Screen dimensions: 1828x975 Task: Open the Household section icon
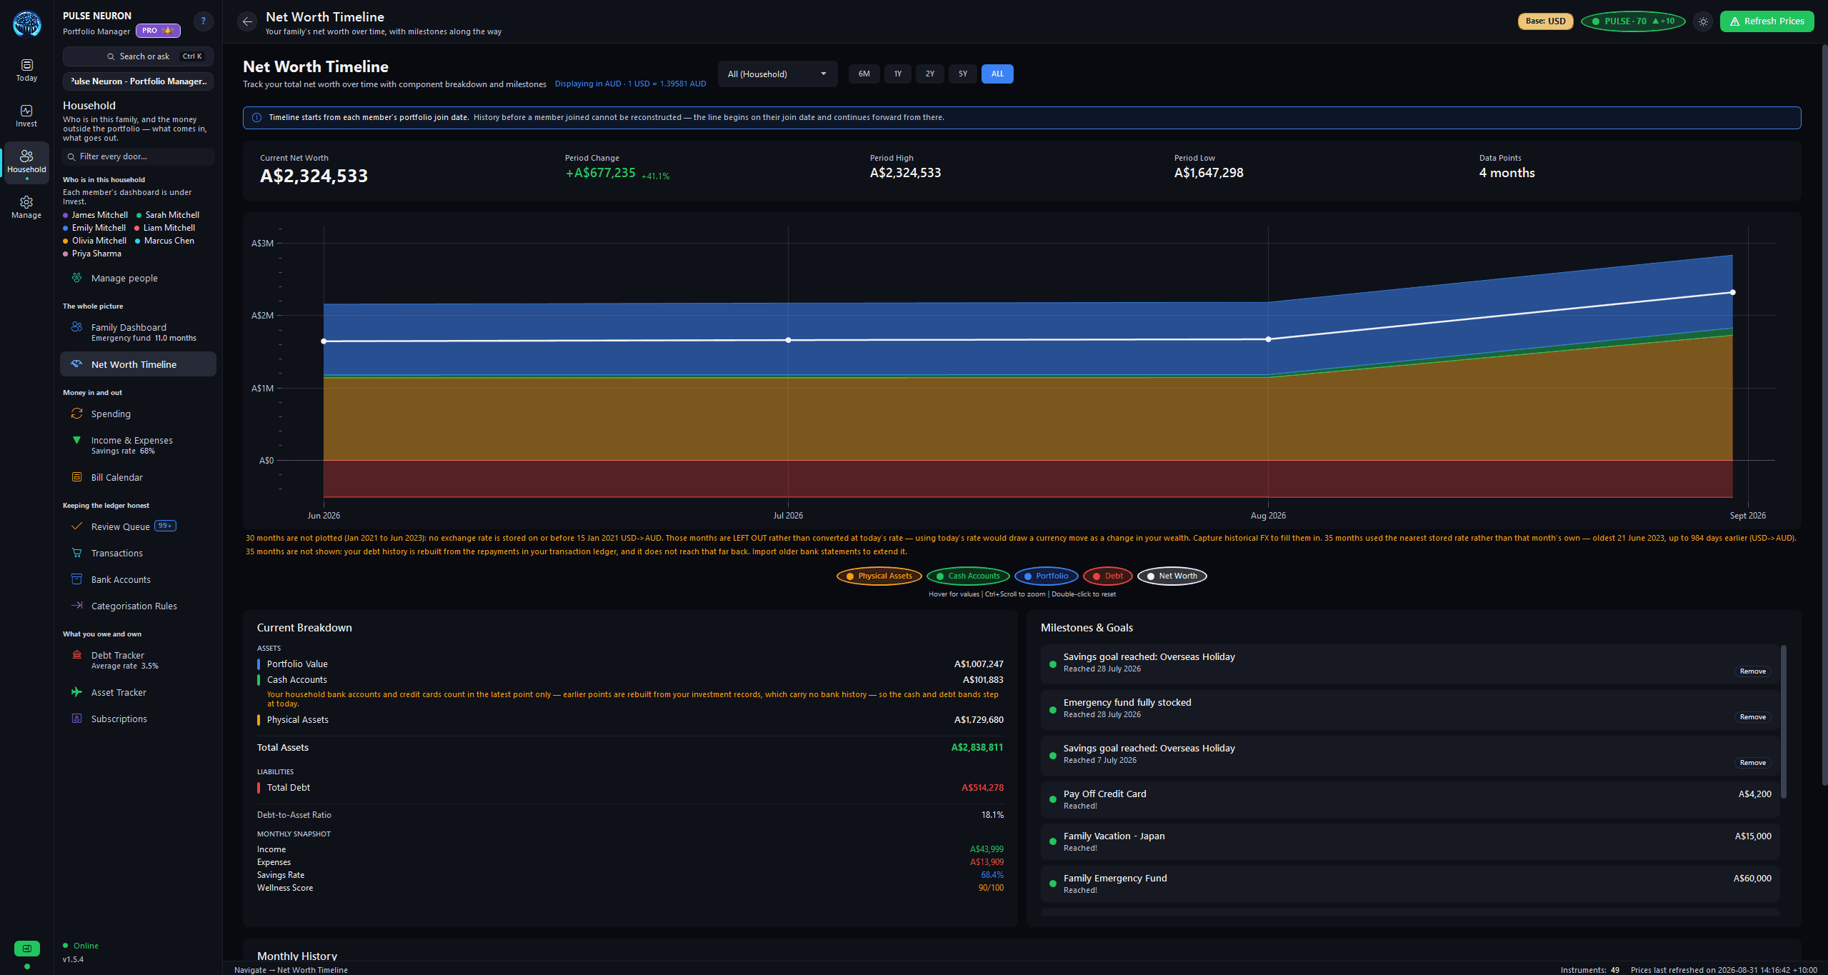pos(26,156)
